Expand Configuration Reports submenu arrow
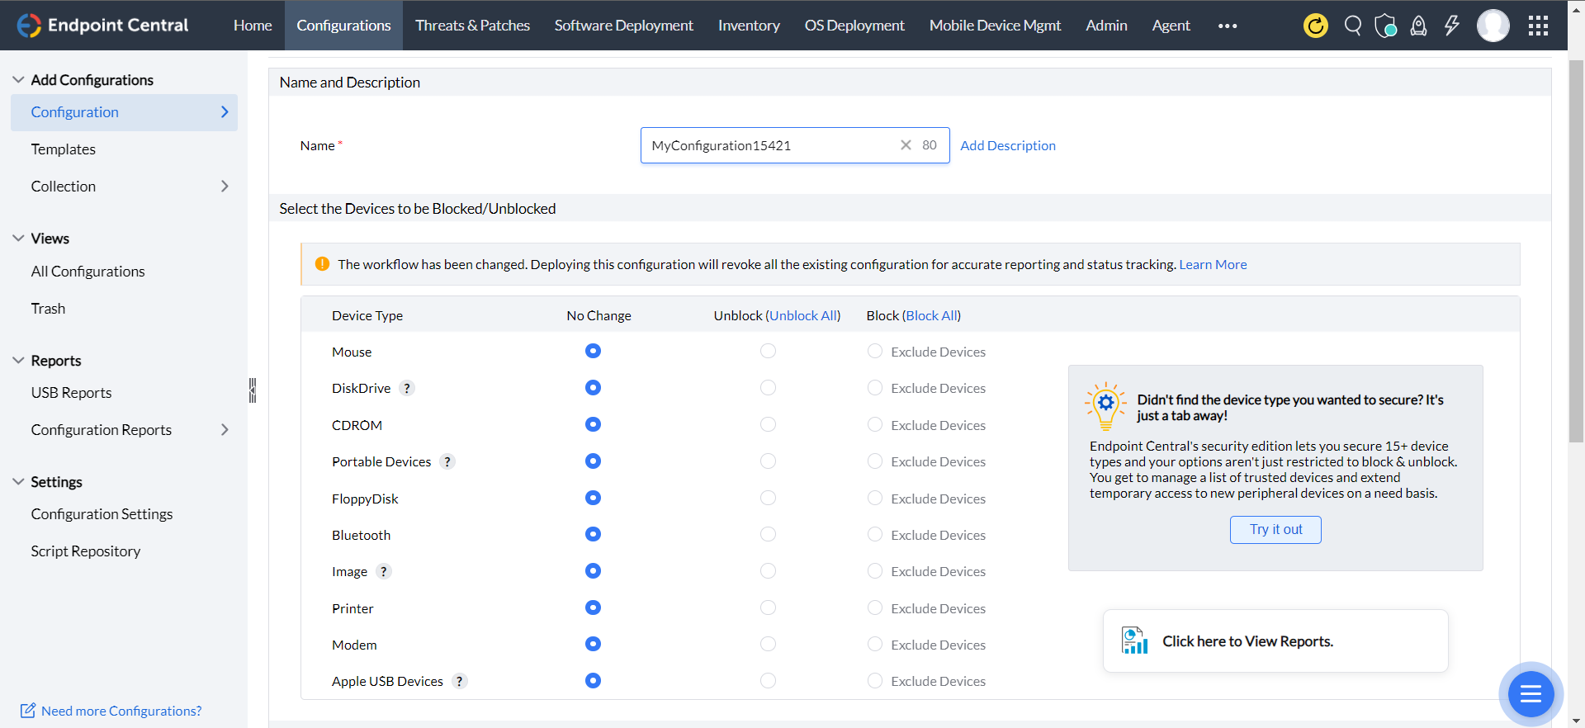Viewport: 1585px width, 728px height. click(x=225, y=430)
